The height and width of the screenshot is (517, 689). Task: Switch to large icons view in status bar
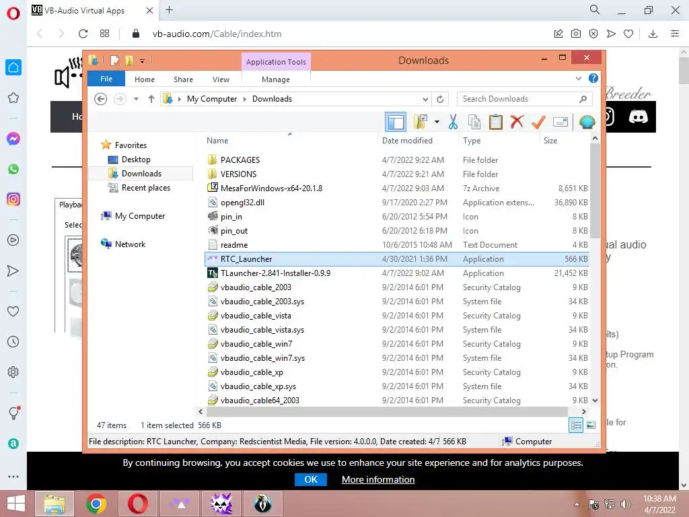pyautogui.click(x=591, y=425)
